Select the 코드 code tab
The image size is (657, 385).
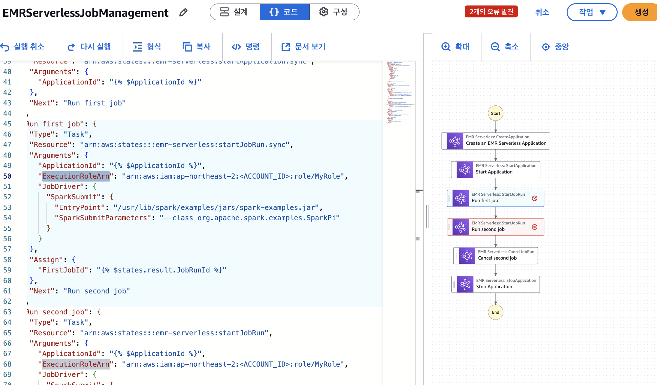[284, 12]
